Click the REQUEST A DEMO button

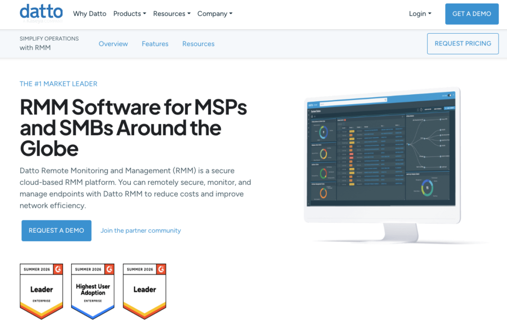[x=56, y=231]
